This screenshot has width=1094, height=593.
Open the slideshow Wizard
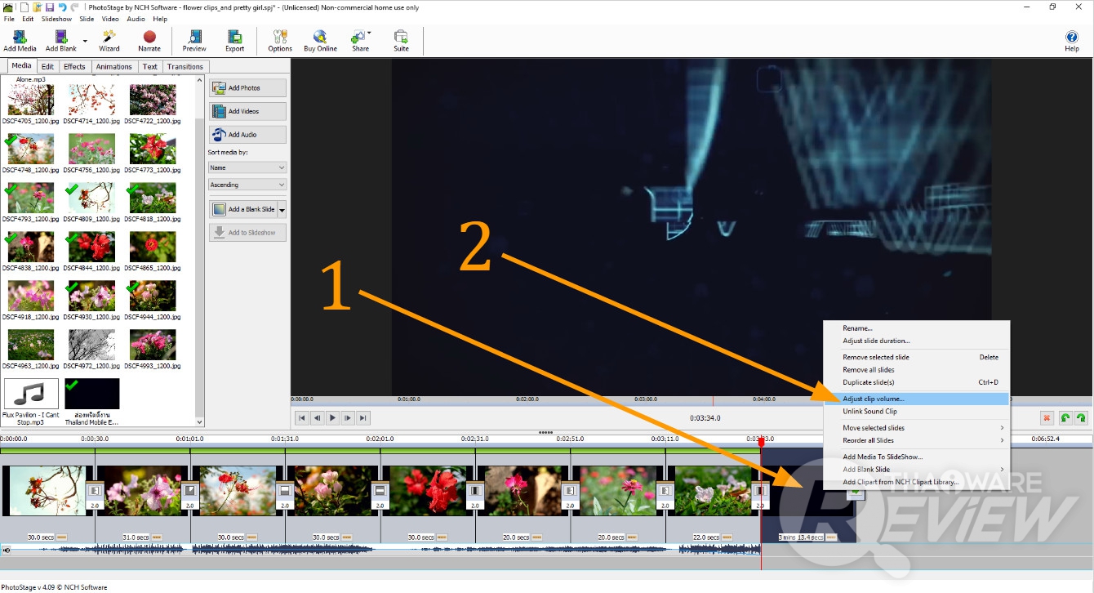point(109,41)
